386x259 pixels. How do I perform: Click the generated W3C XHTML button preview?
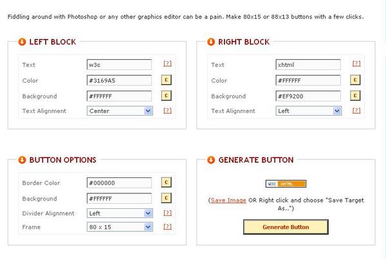(x=286, y=184)
